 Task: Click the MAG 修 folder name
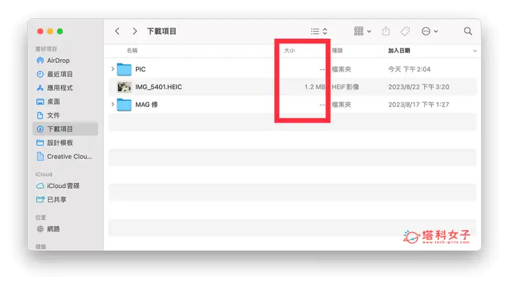146,105
